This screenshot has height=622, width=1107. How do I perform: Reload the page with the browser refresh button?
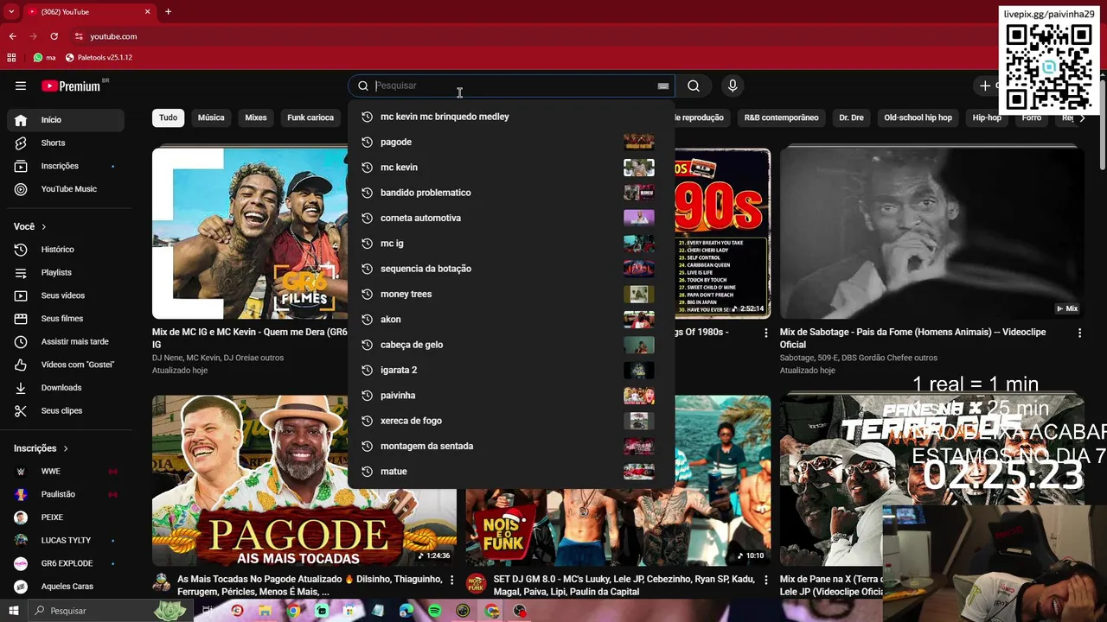(54, 36)
